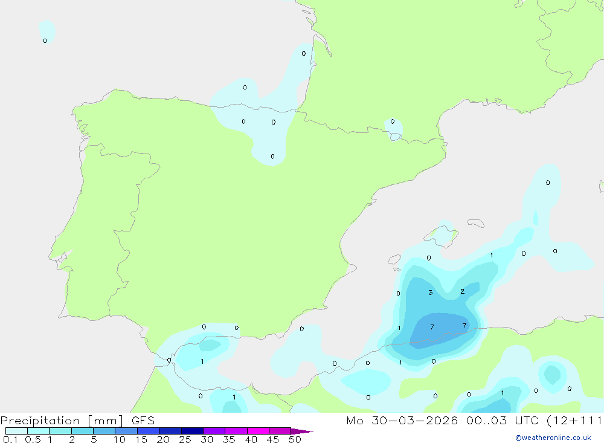Viewport: 604px width, 443px height.
Task: Click the legend label '50'
Action: pos(295,439)
